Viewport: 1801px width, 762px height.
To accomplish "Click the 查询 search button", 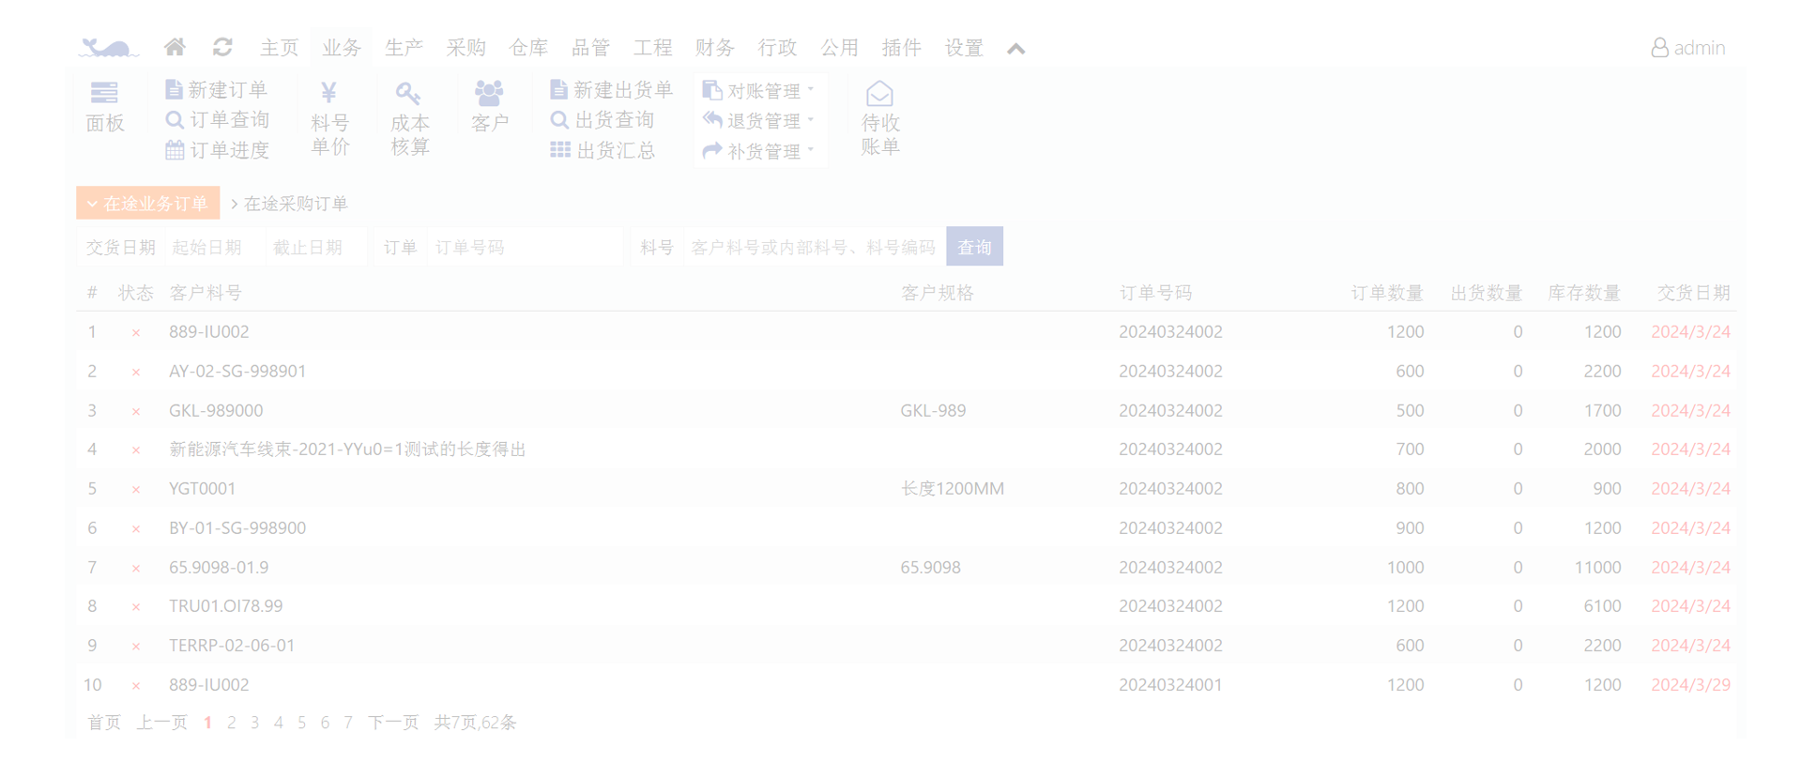I will 974,247.
